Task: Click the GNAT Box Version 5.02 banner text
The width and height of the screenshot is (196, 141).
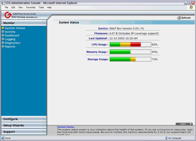Action: click(x=24, y=14)
